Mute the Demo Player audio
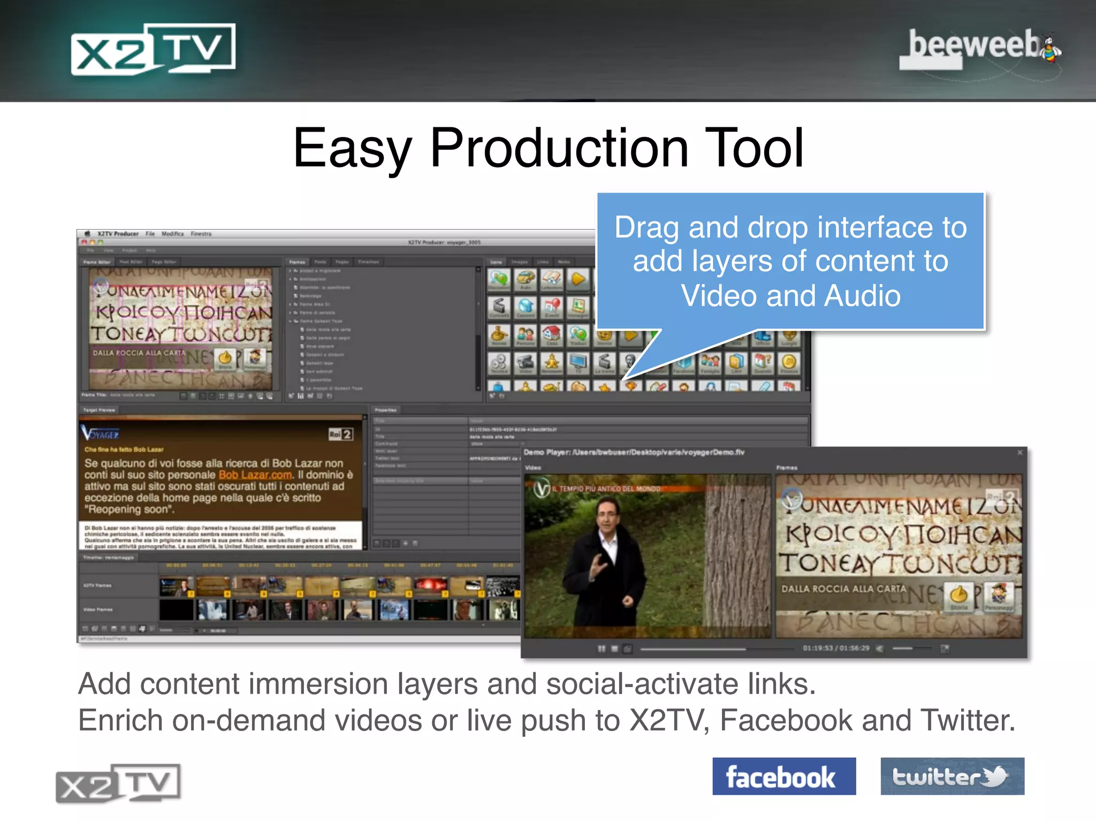The width and height of the screenshot is (1096, 822). click(x=879, y=649)
